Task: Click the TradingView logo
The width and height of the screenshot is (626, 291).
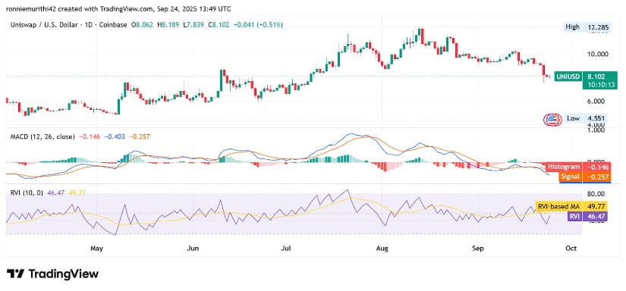Action: 52,274
